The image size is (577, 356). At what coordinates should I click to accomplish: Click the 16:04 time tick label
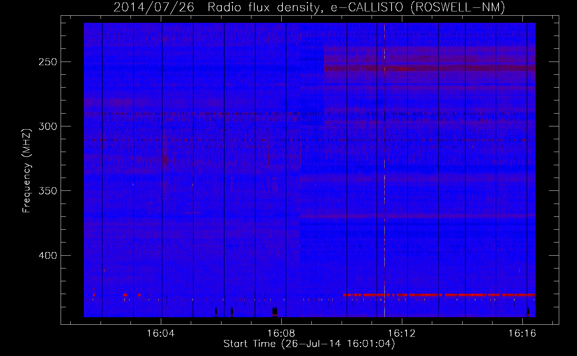point(161,334)
